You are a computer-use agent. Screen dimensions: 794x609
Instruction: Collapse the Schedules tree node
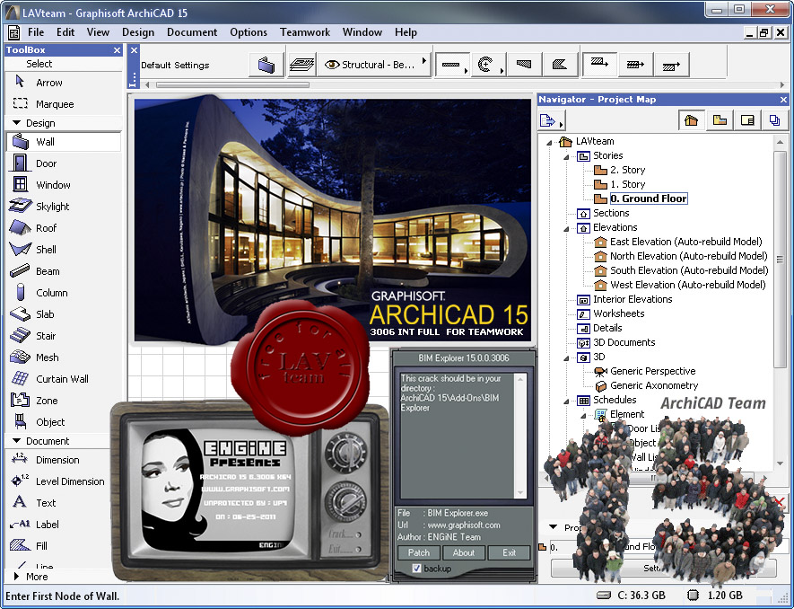pos(567,402)
